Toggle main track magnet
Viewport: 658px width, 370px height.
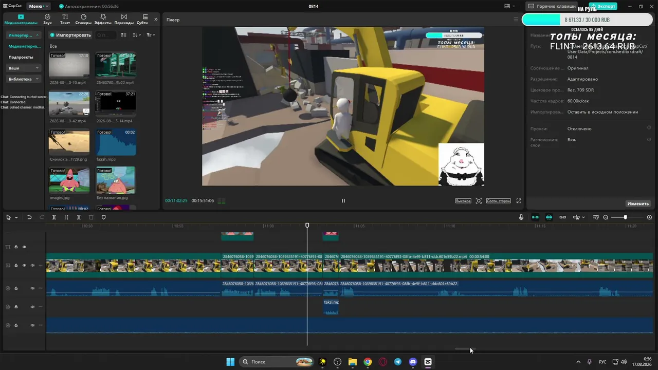pos(535,217)
